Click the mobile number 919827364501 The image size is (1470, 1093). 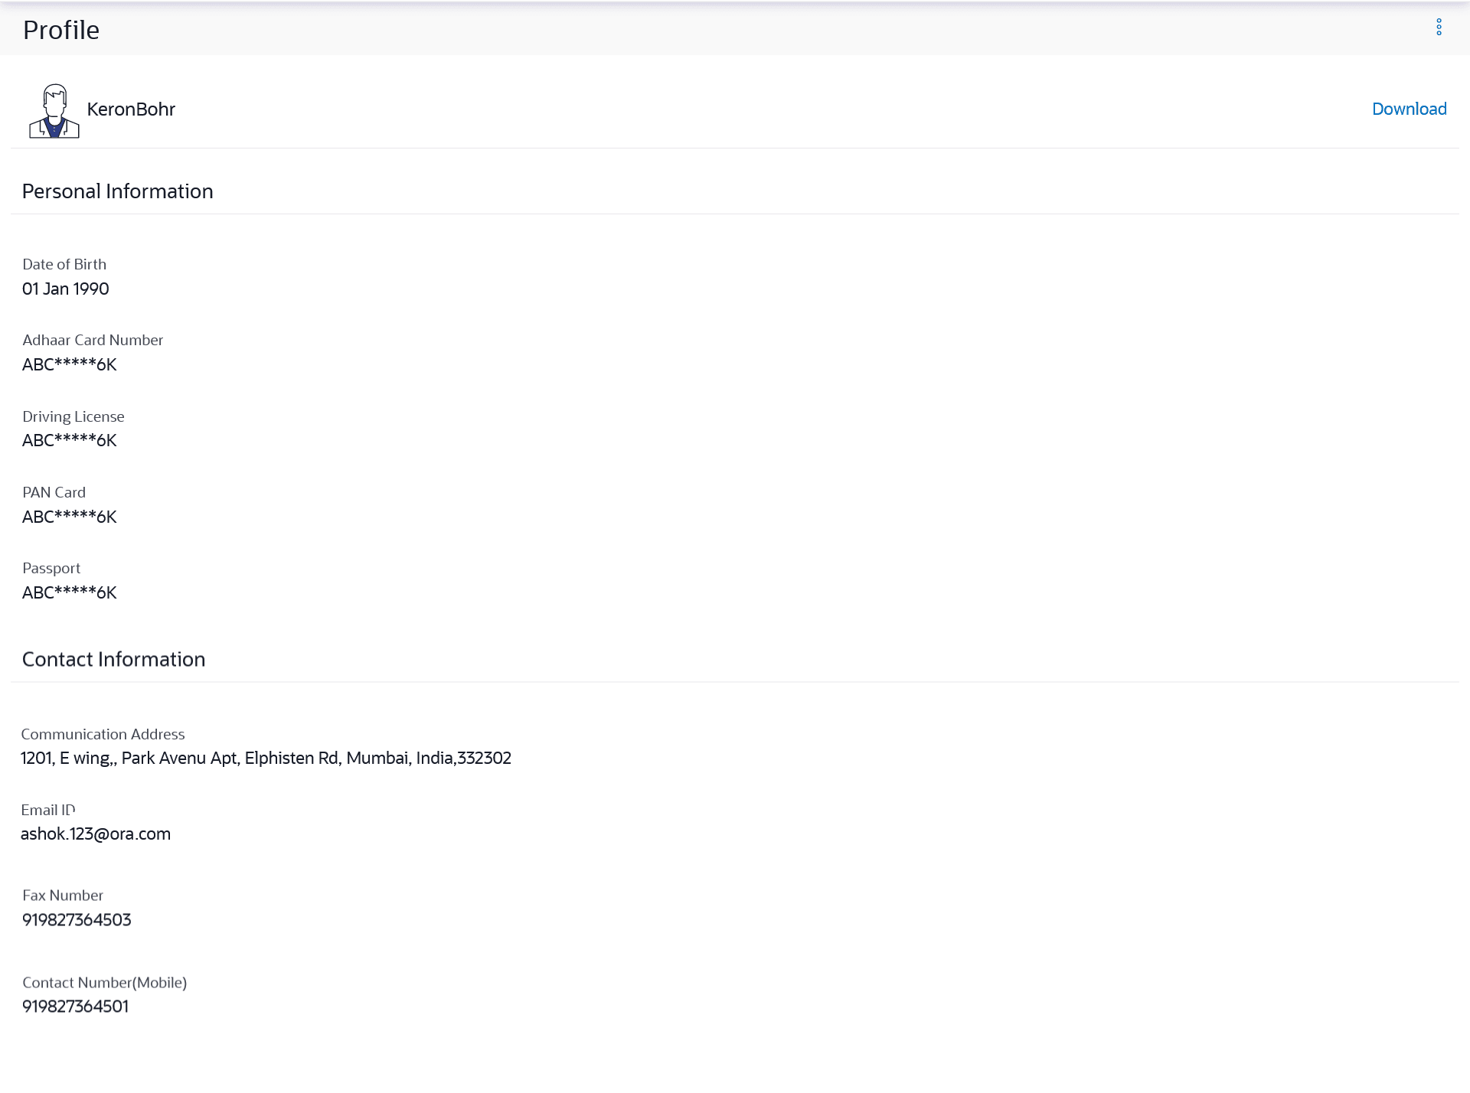[75, 1007]
